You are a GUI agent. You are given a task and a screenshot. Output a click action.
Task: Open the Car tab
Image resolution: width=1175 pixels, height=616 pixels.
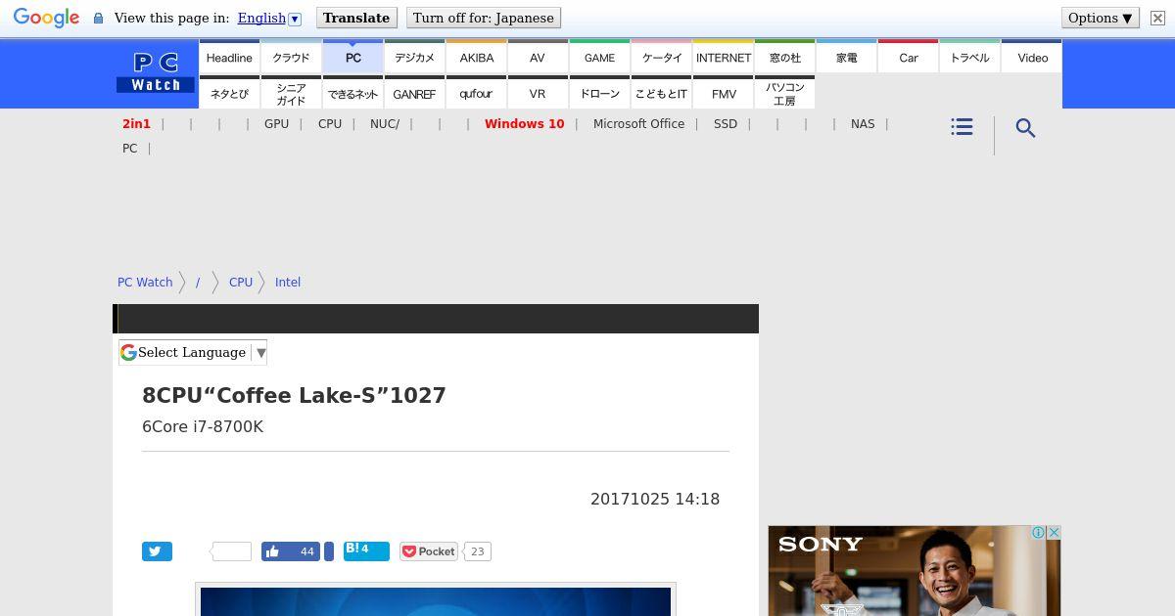(x=909, y=57)
